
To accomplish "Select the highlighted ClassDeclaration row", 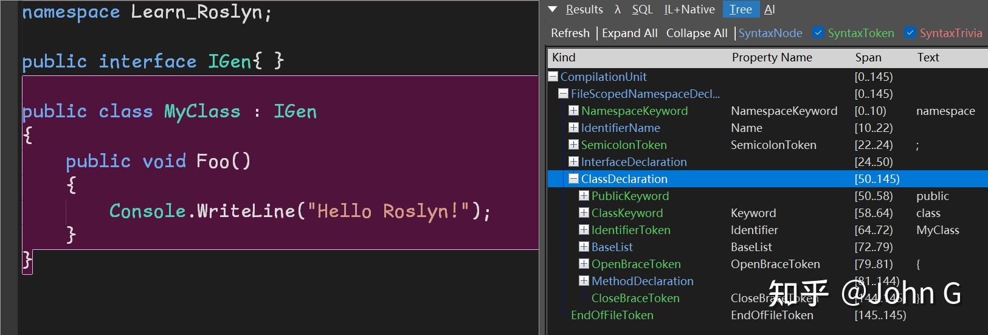I will click(x=767, y=179).
